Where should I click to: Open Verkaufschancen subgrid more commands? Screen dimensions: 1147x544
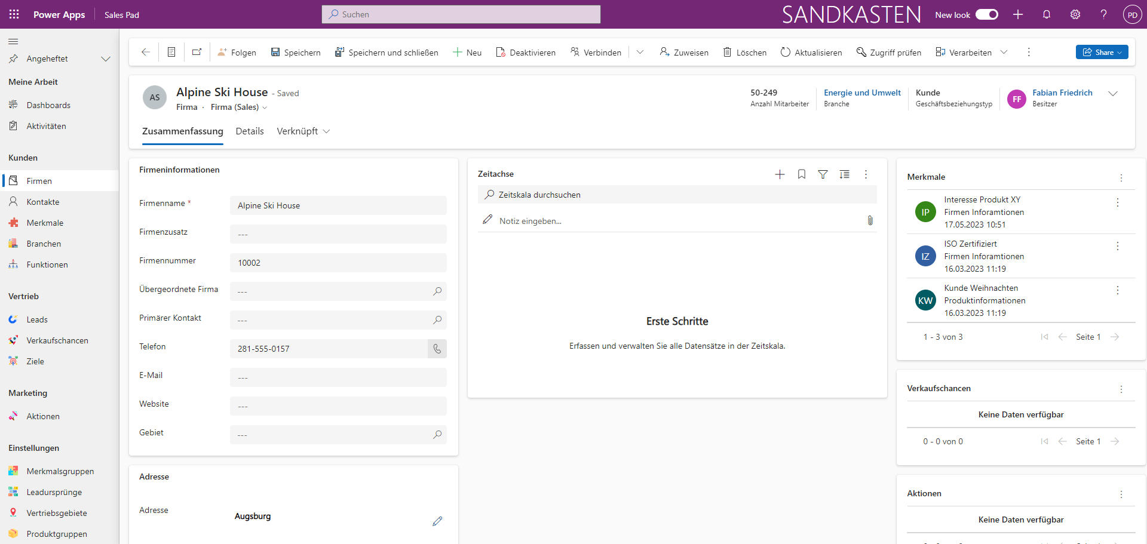pos(1121,389)
